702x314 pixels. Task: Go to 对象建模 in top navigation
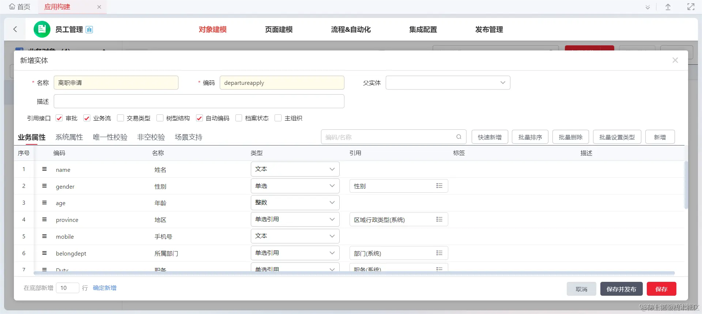(213, 30)
